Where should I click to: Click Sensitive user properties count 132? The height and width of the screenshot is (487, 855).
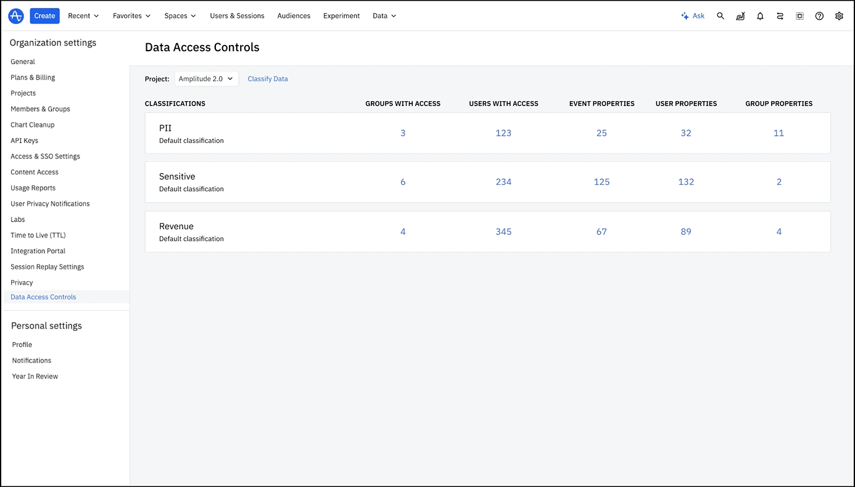pyautogui.click(x=686, y=182)
